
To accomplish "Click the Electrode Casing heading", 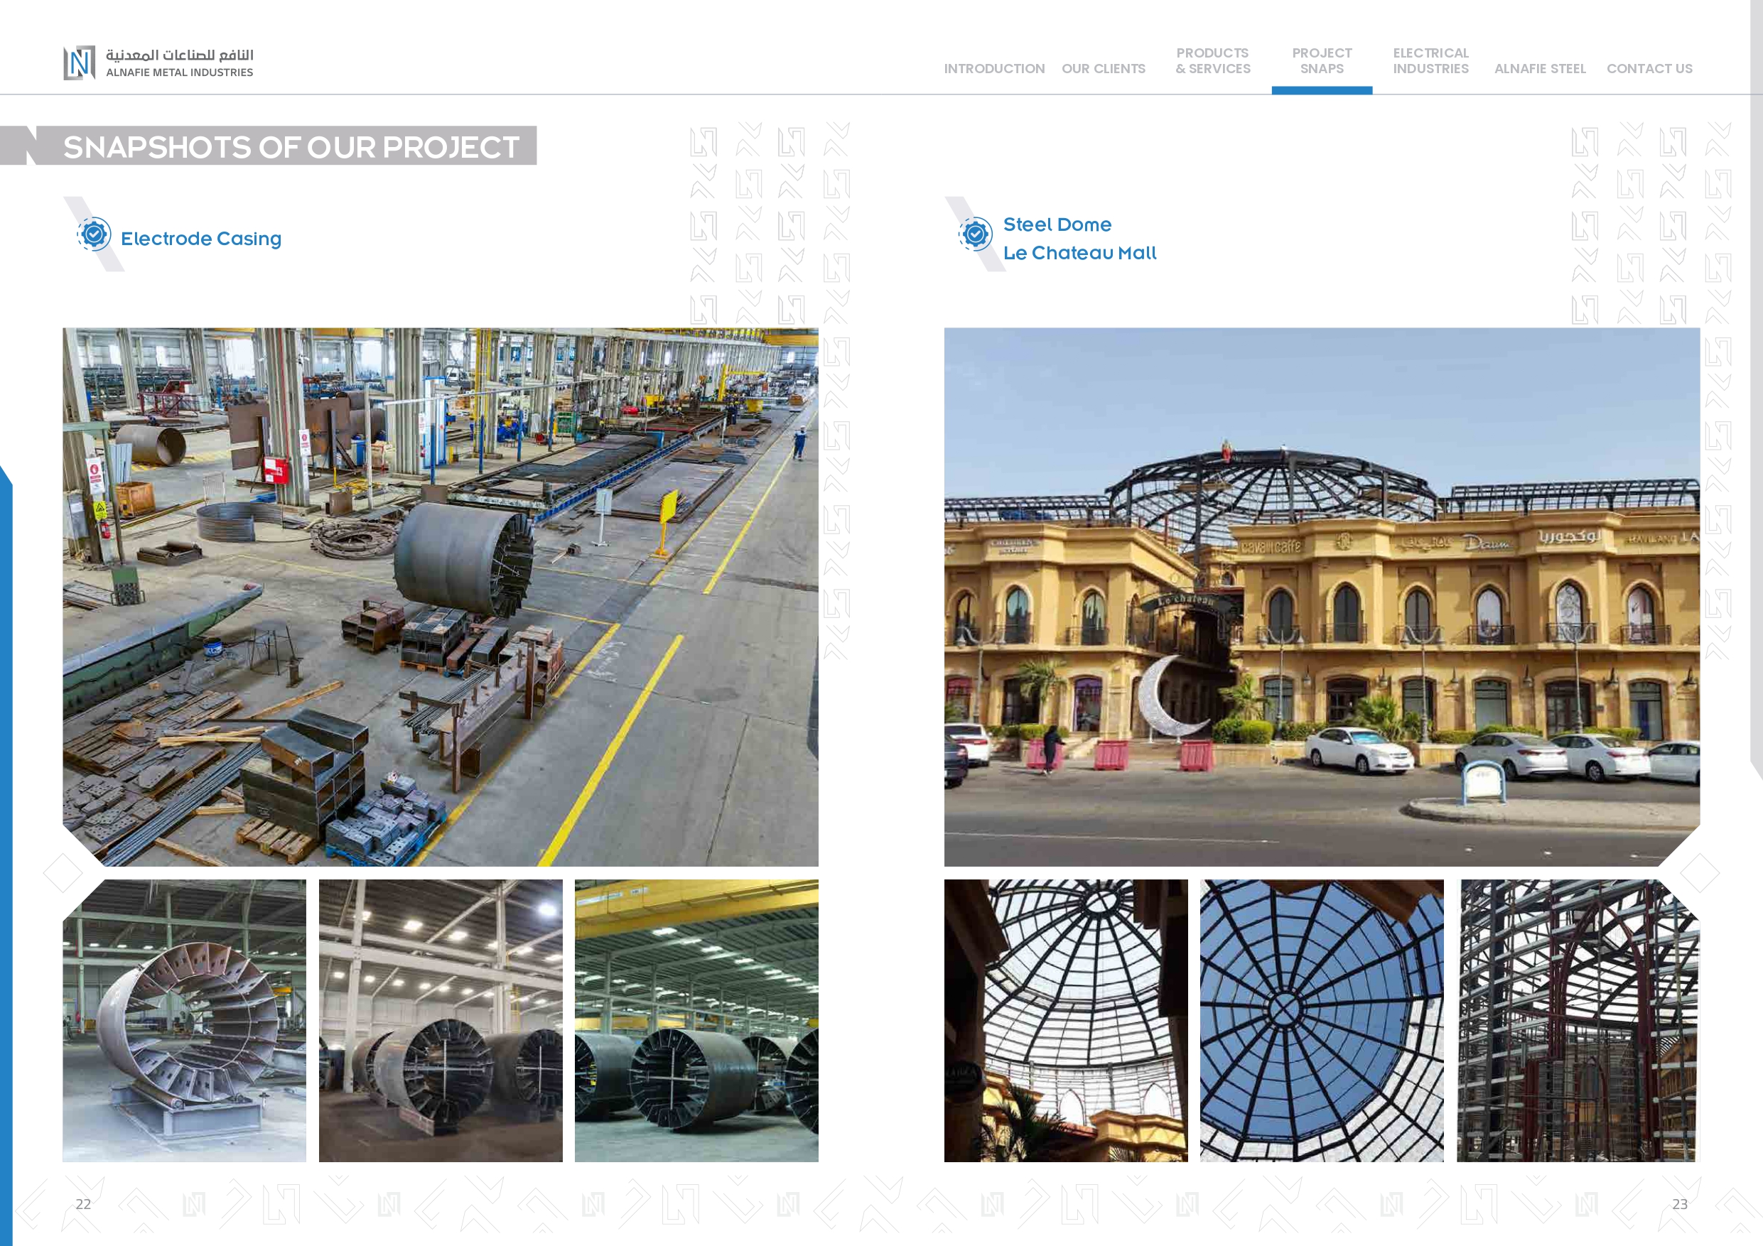I will (201, 239).
